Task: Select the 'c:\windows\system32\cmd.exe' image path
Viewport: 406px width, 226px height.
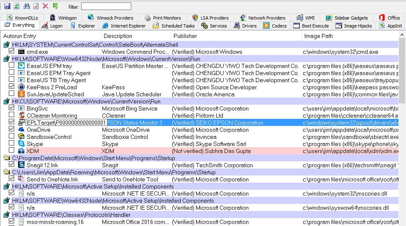Action: pos(340,52)
